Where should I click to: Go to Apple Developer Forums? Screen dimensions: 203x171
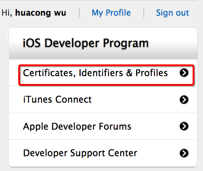[77, 127]
